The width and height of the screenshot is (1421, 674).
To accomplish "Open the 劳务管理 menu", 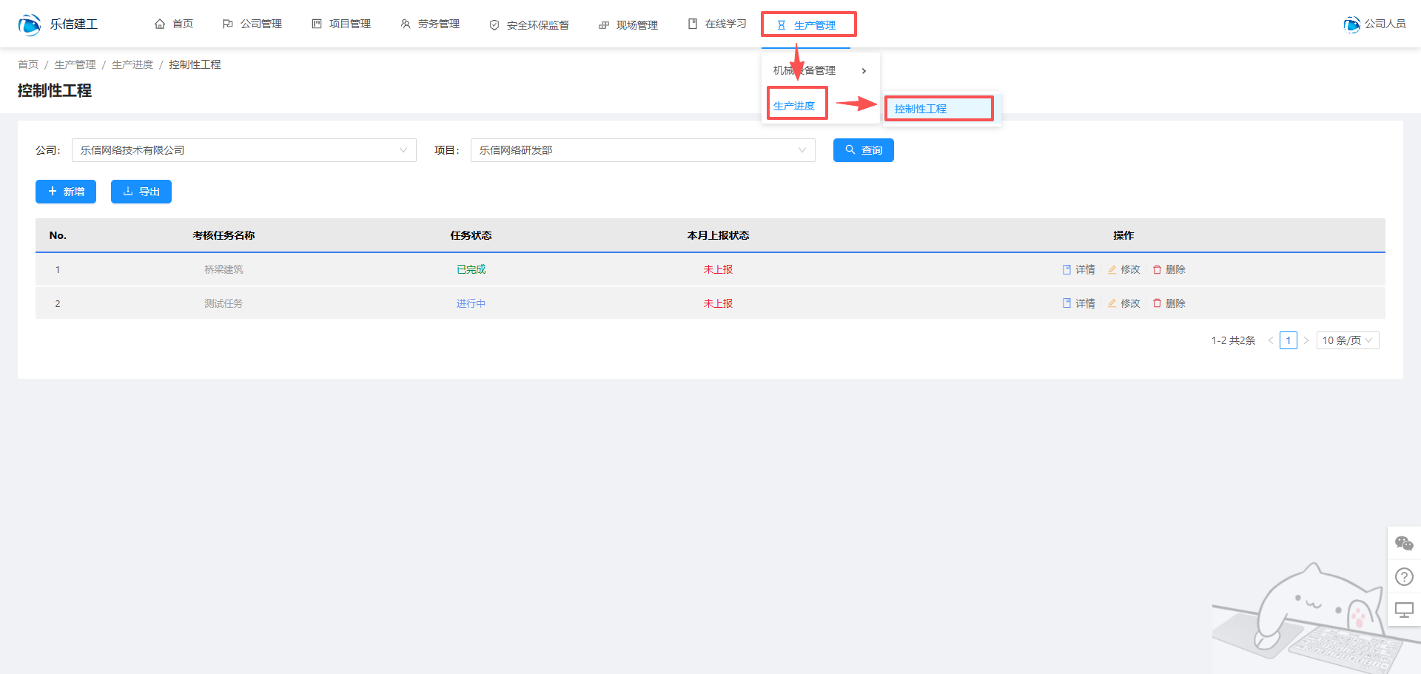I will [430, 24].
